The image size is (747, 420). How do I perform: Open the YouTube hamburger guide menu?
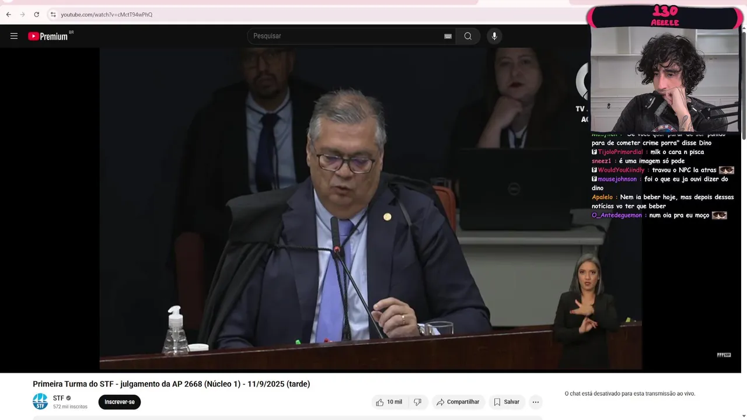[x=14, y=36]
